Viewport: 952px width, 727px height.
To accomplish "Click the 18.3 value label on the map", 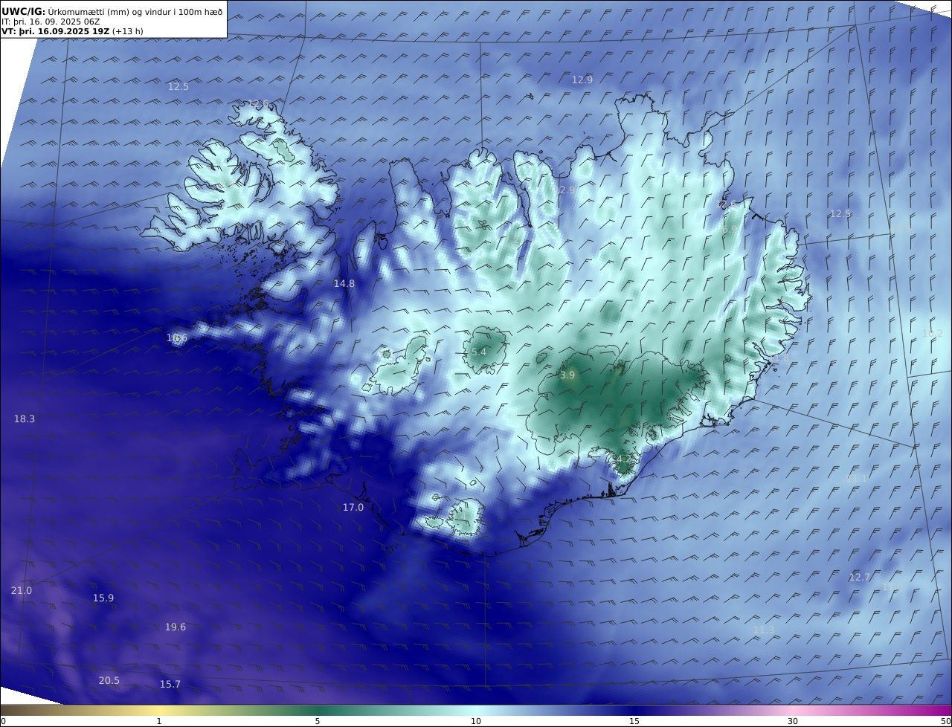I will point(25,419).
